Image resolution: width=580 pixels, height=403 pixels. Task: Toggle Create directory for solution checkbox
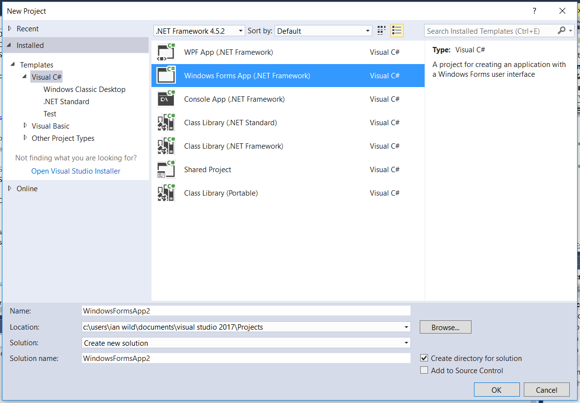pyautogui.click(x=424, y=358)
